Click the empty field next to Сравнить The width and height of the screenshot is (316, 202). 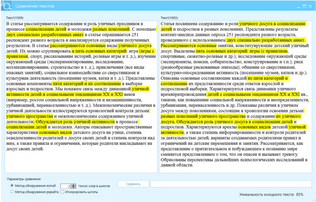(231, 184)
